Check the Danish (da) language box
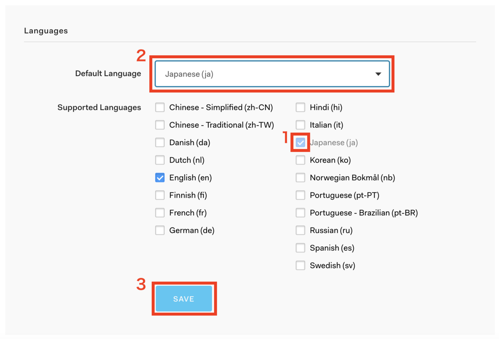The height and width of the screenshot is (339, 499). click(160, 142)
